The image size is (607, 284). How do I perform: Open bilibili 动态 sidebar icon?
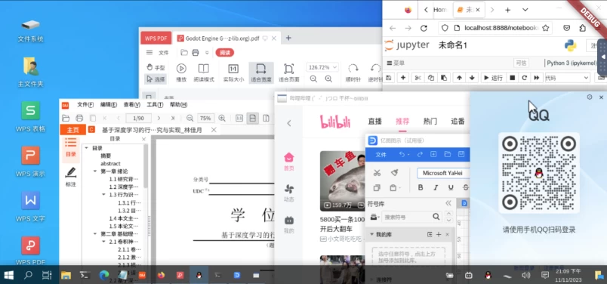pyautogui.click(x=289, y=193)
